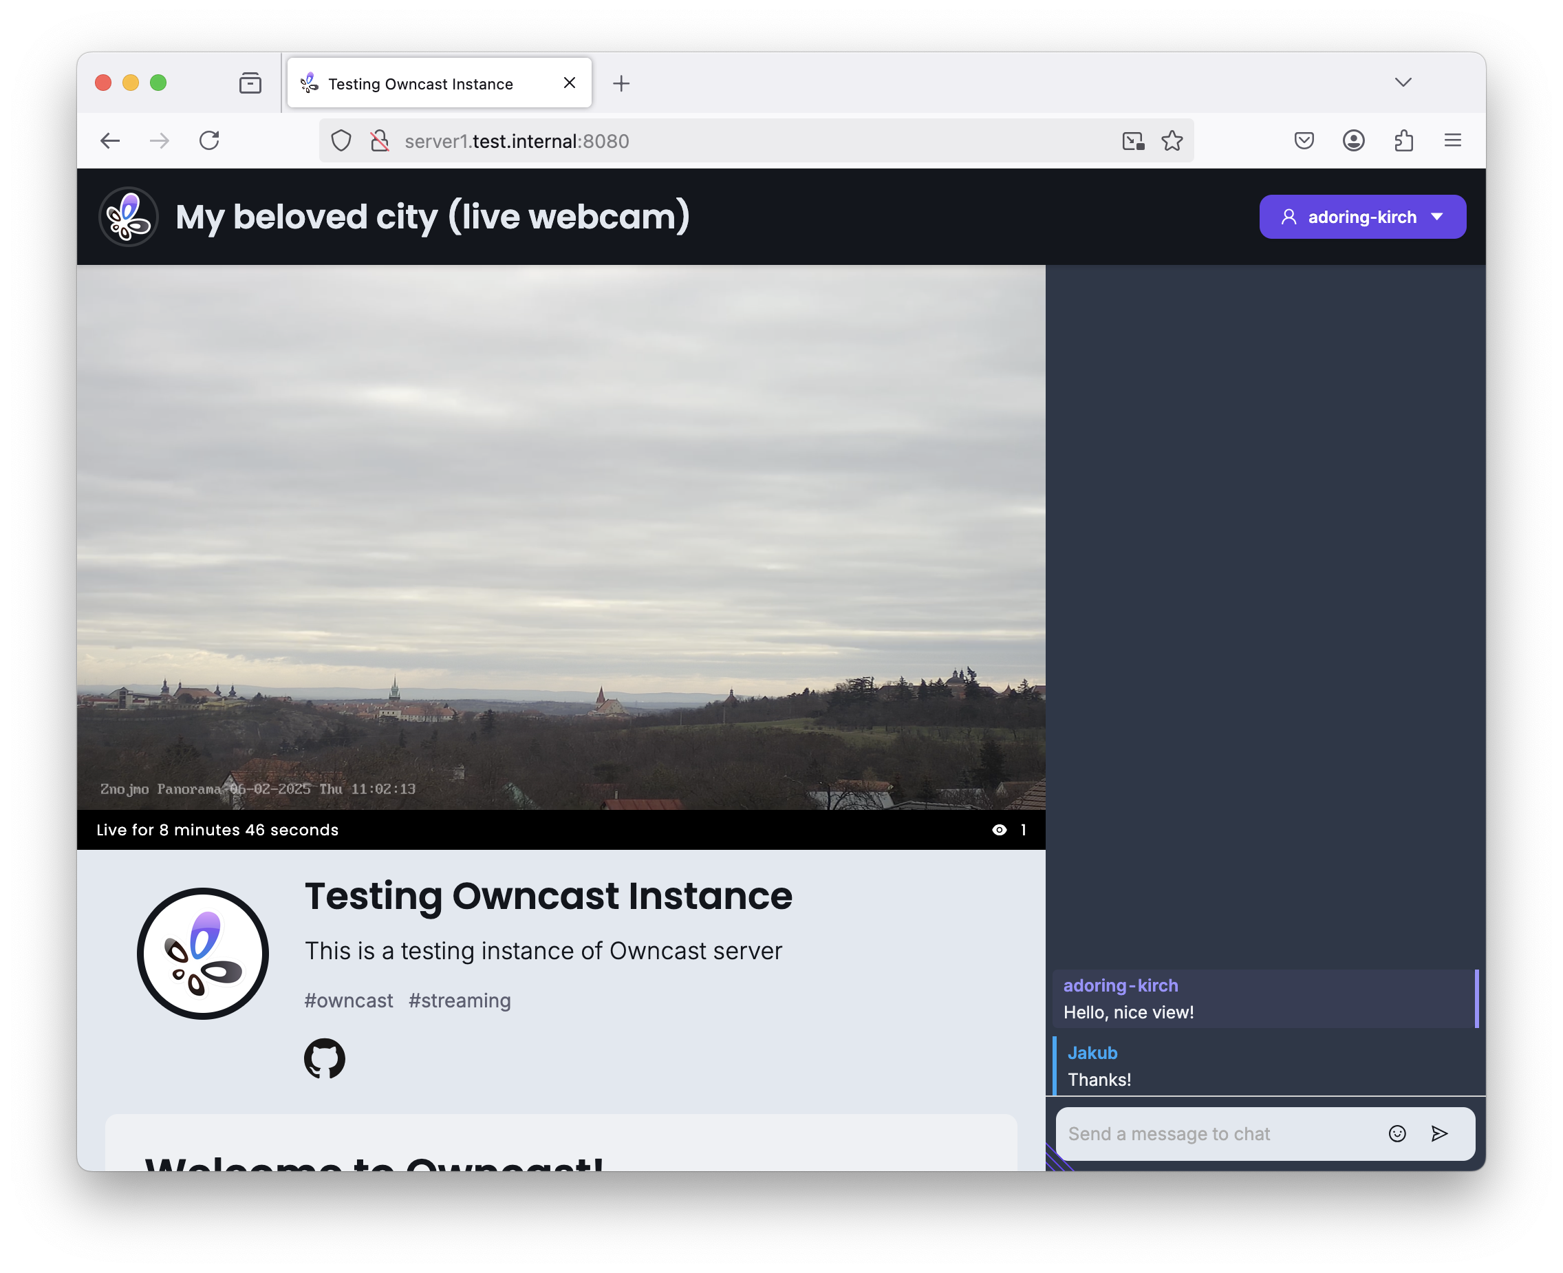Open the extensions puzzle icon
1563x1273 pixels.
click(x=1403, y=141)
